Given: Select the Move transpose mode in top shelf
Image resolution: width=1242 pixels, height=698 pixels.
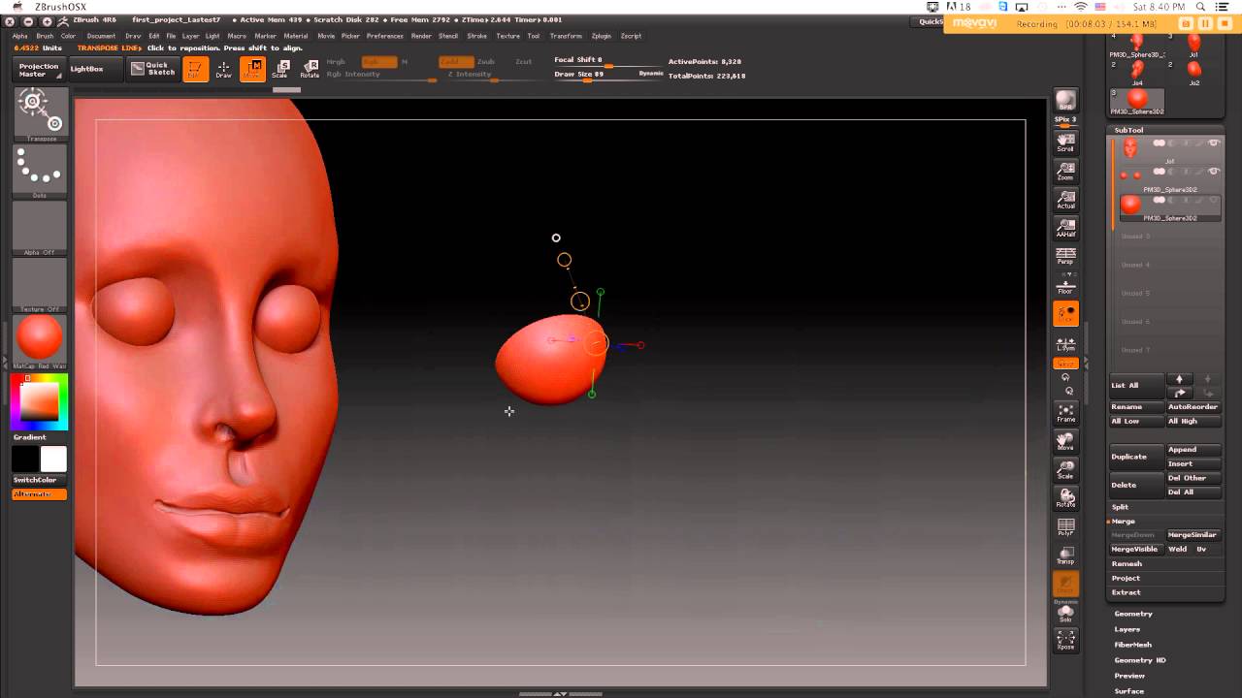Looking at the screenshot, I should pyautogui.click(x=252, y=69).
